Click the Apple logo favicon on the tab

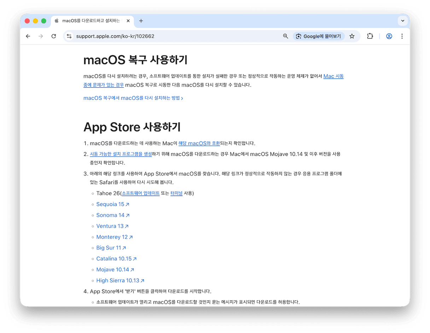click(x=57, y=21)
